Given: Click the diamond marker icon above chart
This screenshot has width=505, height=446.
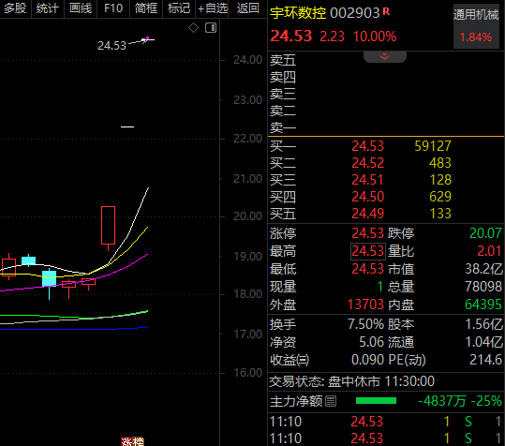Looking at the screenshot, I should point(193,28).
